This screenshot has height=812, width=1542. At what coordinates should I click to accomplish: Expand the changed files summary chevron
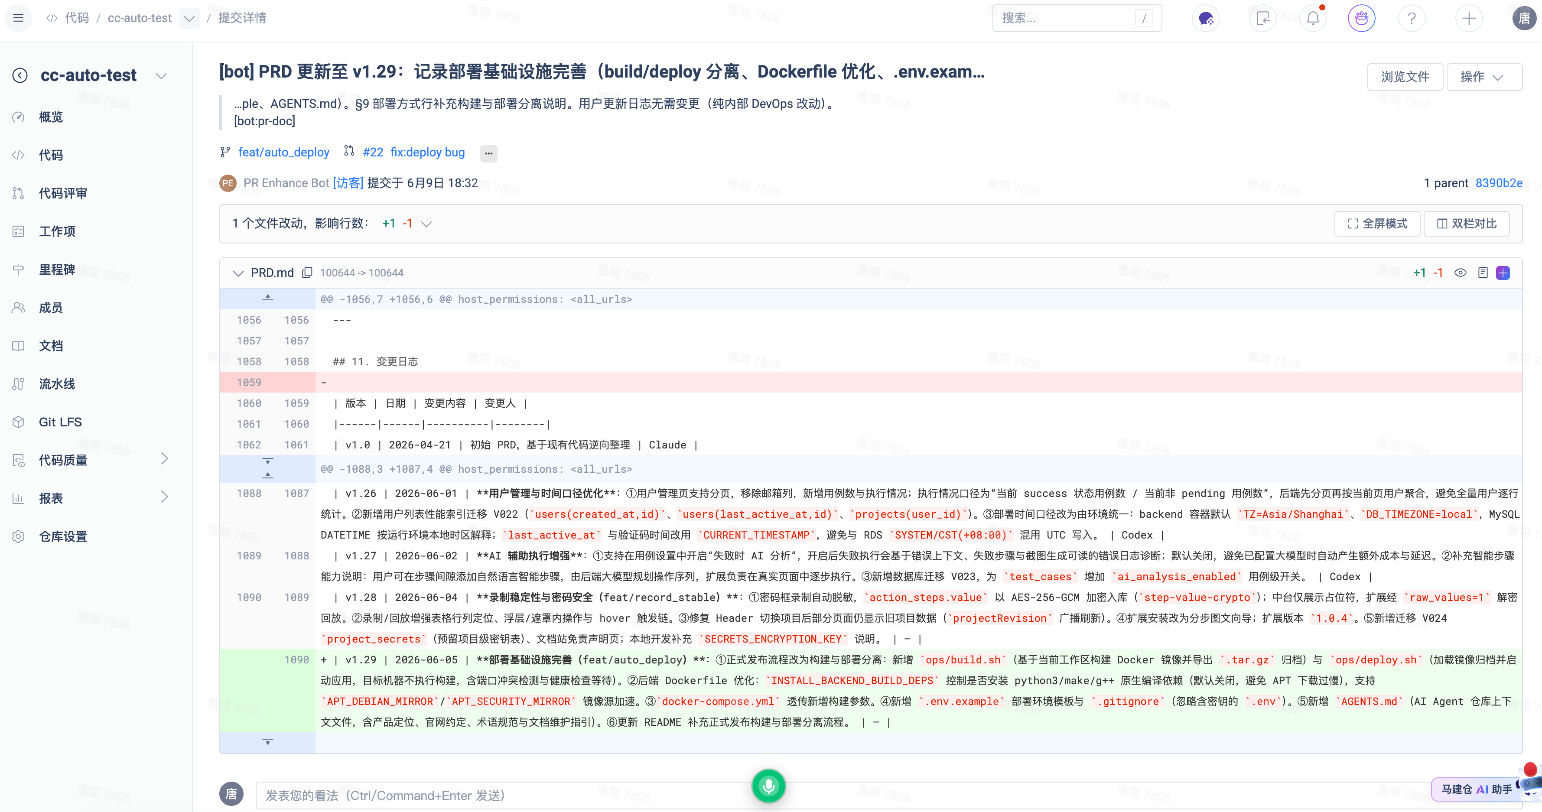point(426,224)
